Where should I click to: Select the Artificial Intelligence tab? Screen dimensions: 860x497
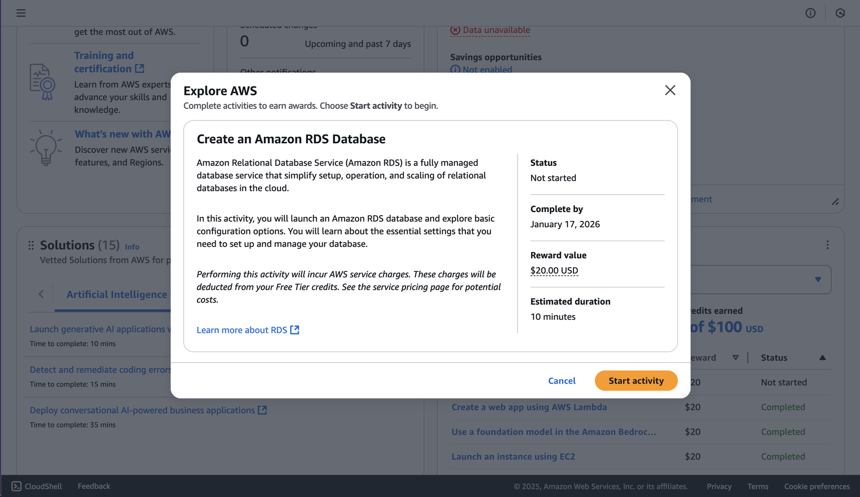(117, 294)
